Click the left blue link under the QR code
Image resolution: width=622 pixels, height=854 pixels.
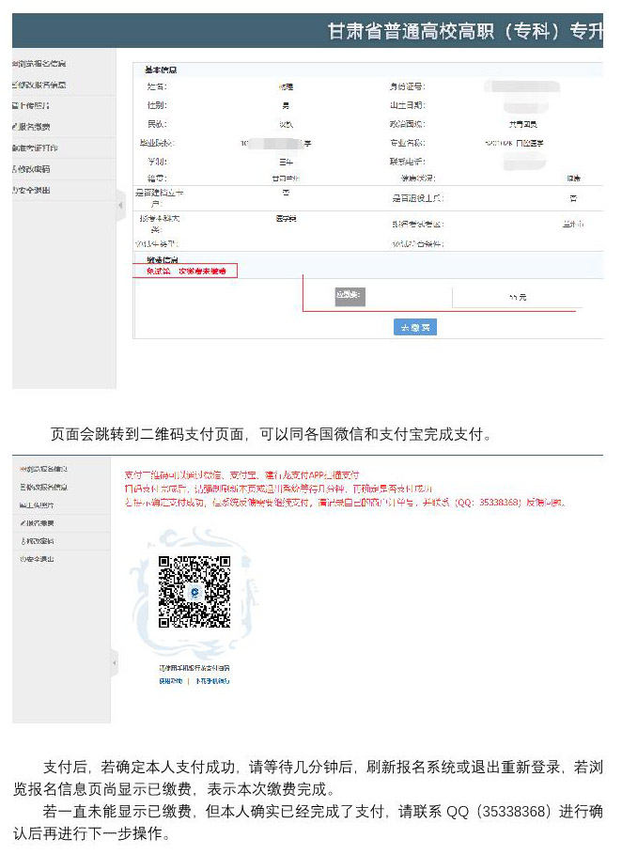170,681
